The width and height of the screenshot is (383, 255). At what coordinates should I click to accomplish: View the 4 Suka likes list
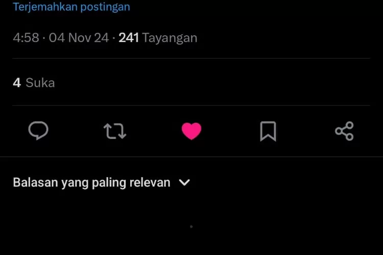(x=34, y=83)
